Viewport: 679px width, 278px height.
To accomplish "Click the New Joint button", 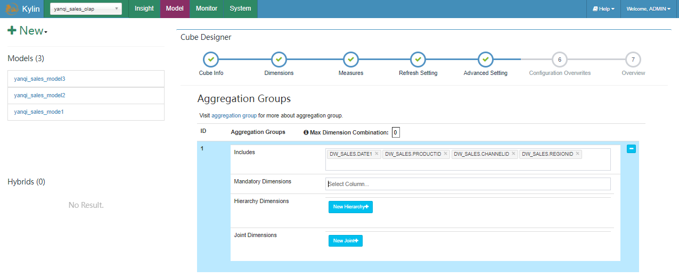I will click(346, 241).
